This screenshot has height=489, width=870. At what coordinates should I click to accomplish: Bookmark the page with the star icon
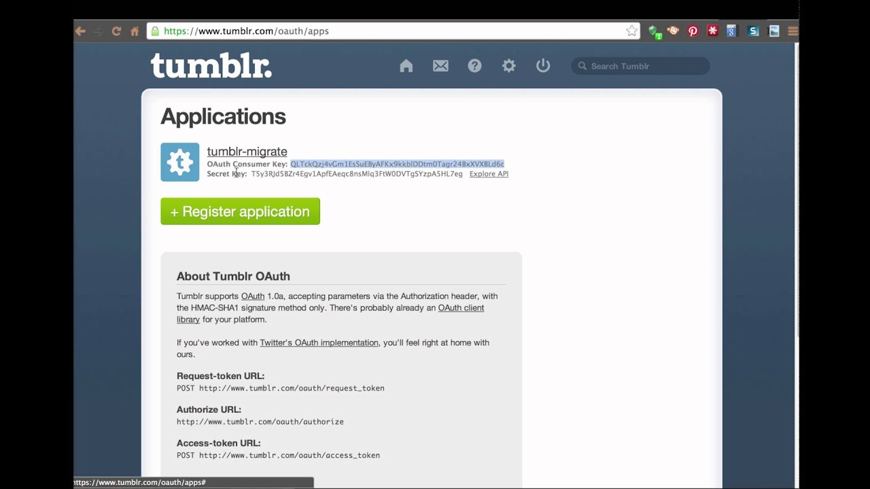(631, 31)
